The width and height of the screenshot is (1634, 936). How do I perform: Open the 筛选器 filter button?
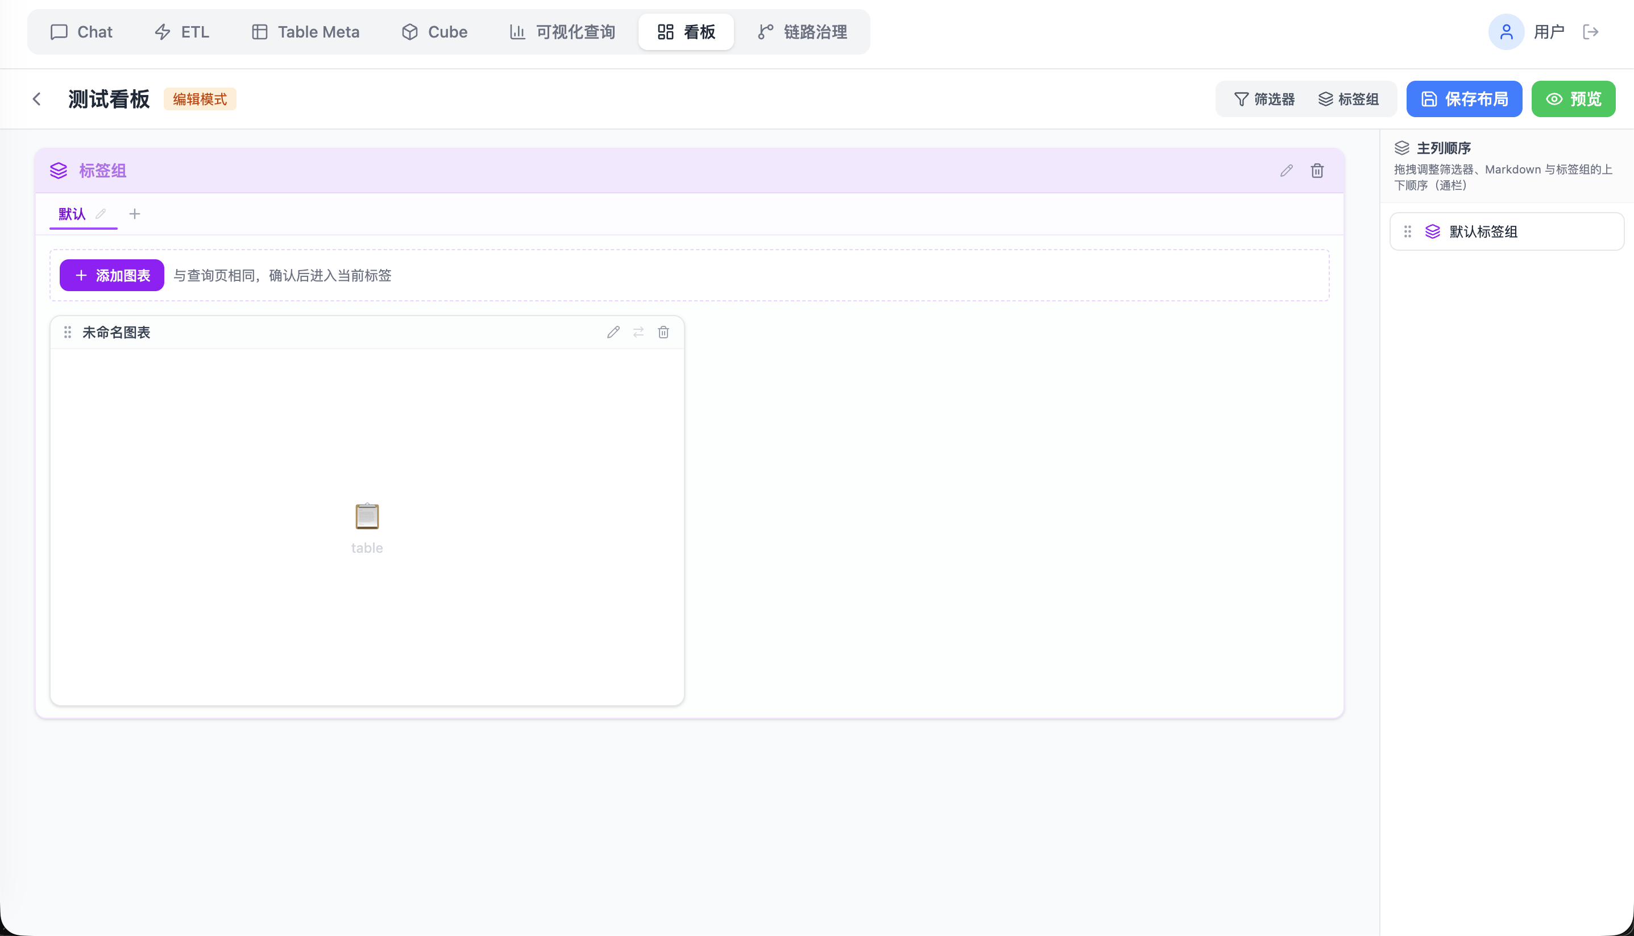pyautogui.click(x=1264, y=99)
